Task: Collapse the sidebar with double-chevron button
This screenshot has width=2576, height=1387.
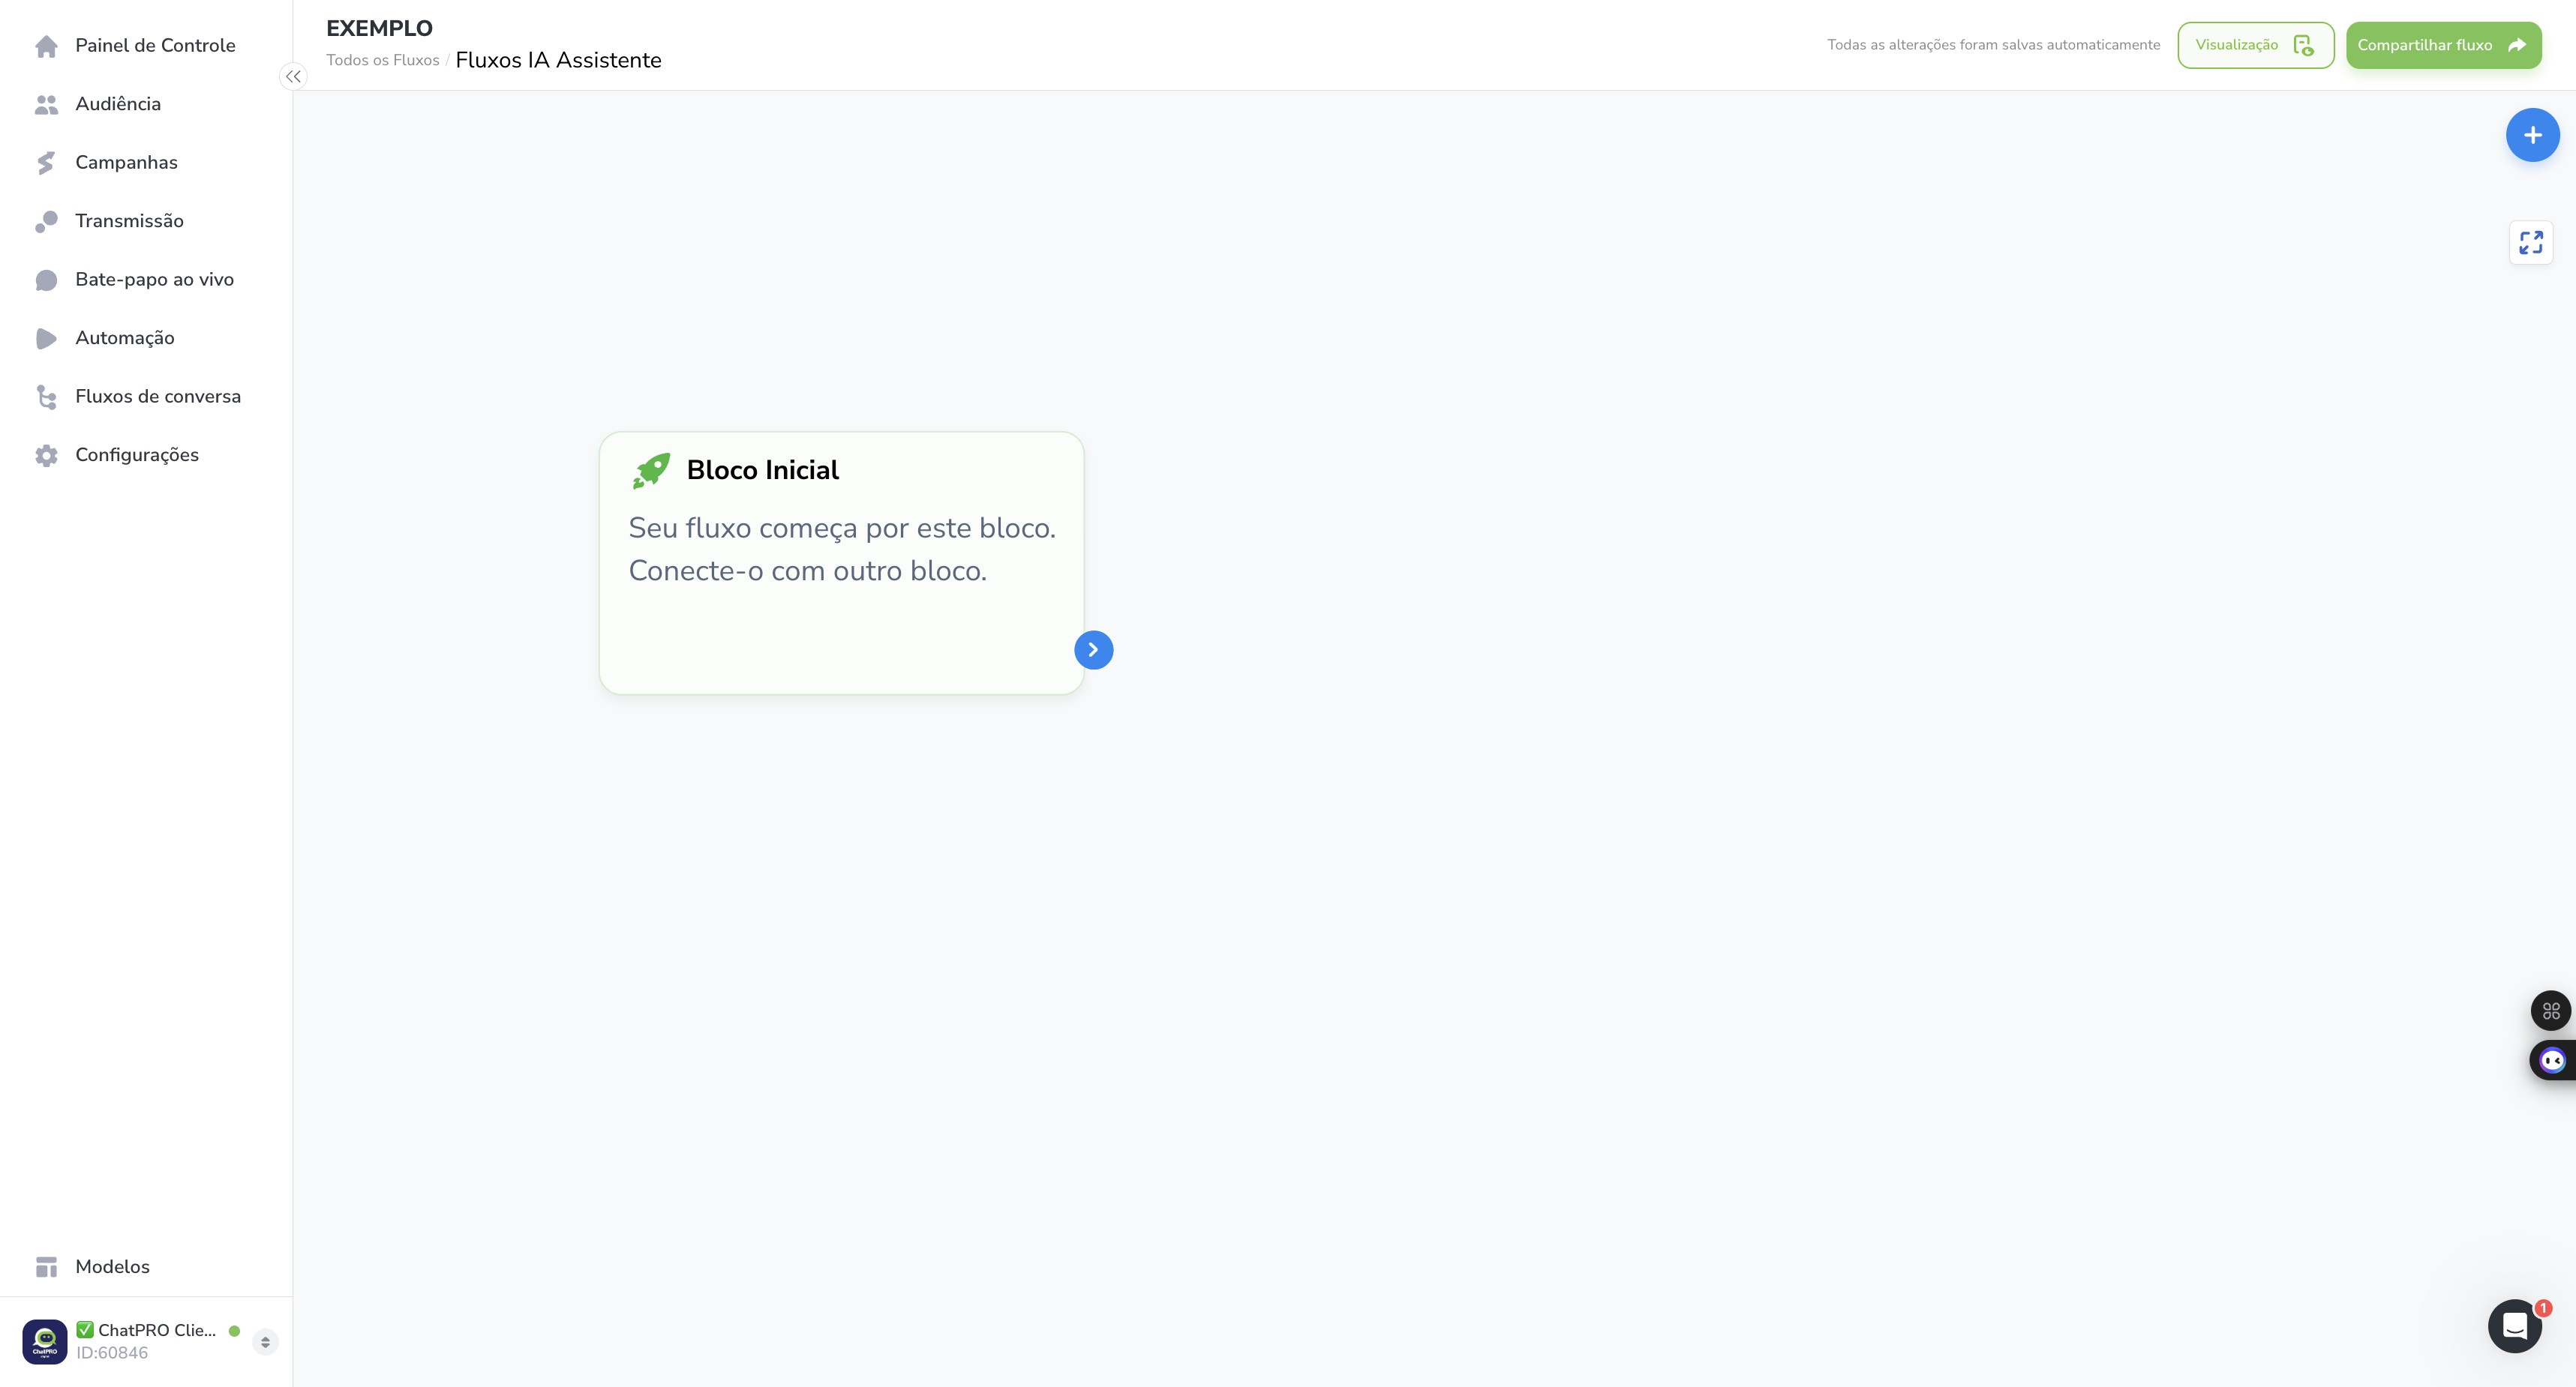Action: click(293, 76)
